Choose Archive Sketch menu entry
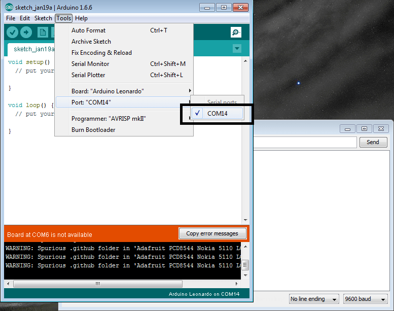This screenshot has width=394, height=311. click(124, 42)
